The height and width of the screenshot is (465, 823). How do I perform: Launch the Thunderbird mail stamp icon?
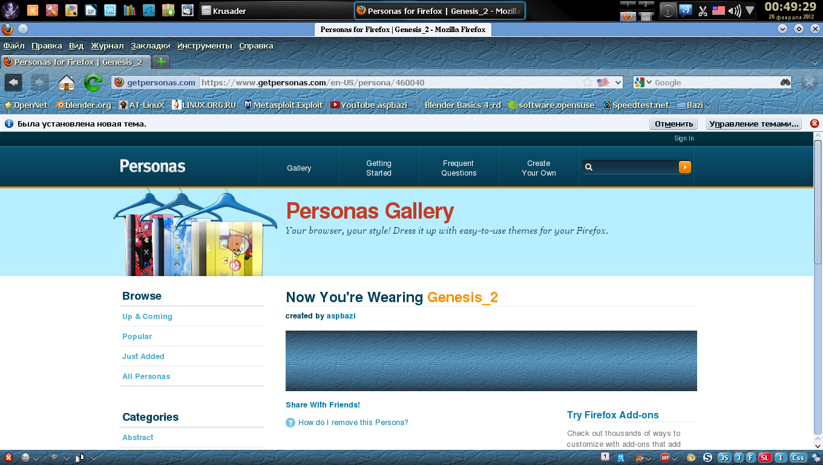[188, 10]
